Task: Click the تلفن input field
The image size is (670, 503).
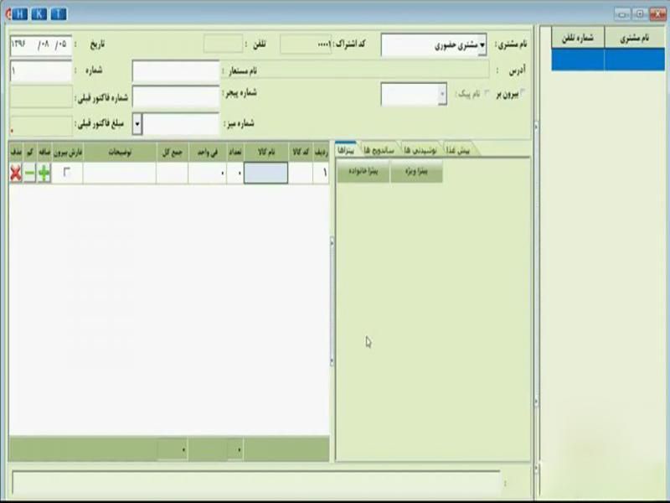Action: point(223,44)
